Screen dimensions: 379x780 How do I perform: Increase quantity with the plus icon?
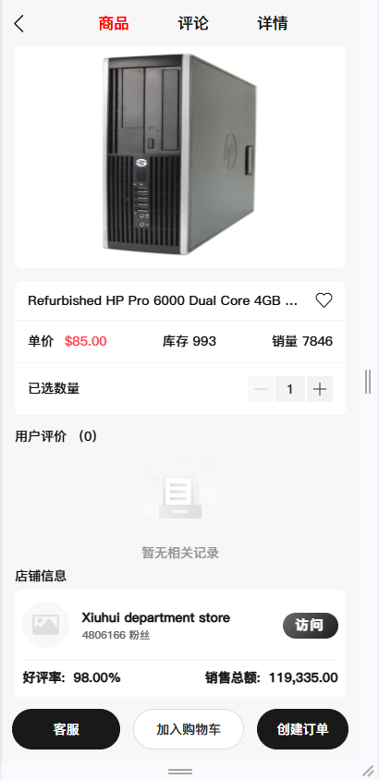pyautogui.click(x=320, y=389)
